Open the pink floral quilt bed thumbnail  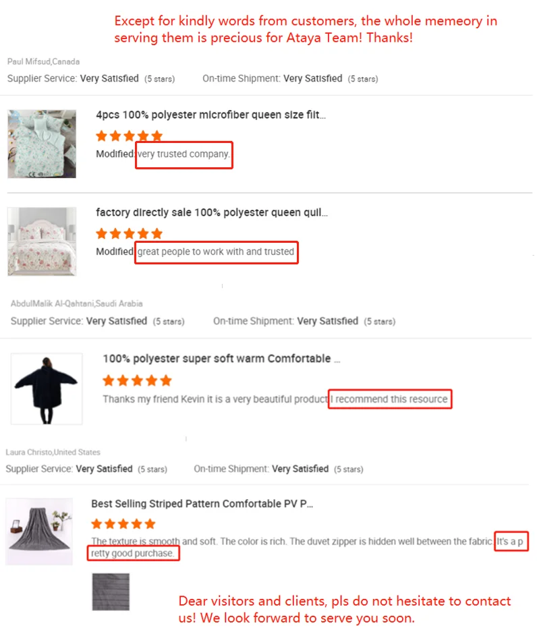[x=42, y=241]
